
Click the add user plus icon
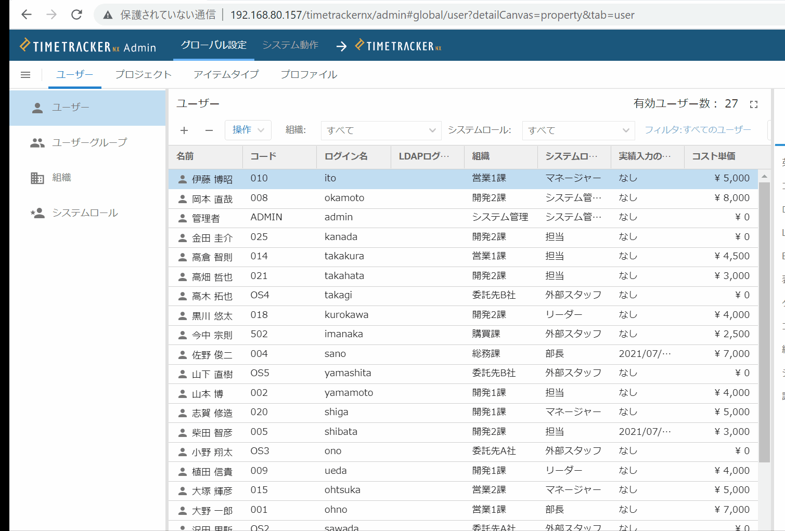click(x=184, y=130)
